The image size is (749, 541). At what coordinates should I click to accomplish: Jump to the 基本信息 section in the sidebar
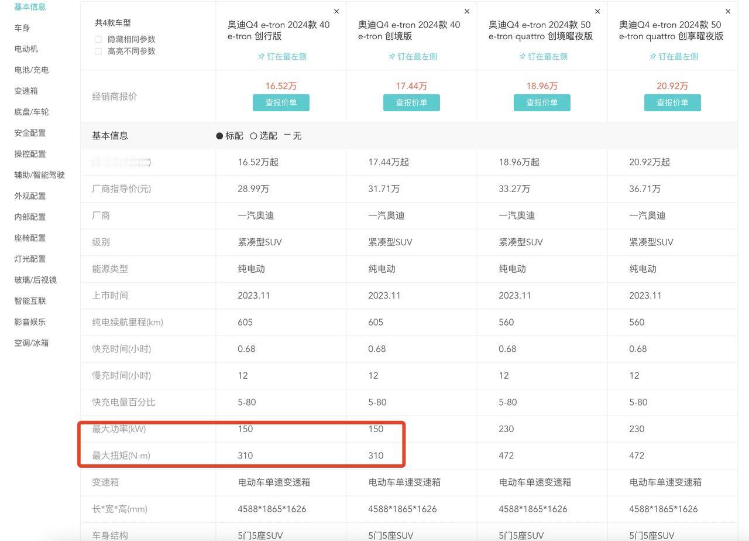(30, 7)
